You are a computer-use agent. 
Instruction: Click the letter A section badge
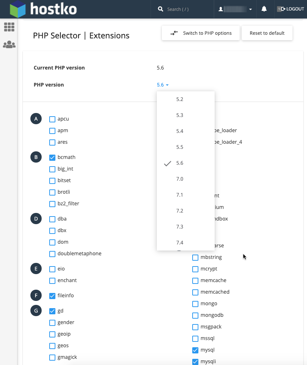(x=36, y=119)
